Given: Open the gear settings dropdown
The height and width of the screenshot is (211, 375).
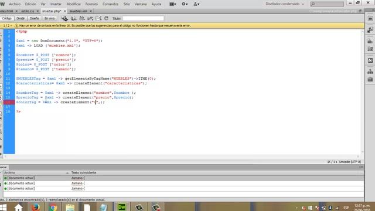Looking at the screenshot, I should click(185, 4).
